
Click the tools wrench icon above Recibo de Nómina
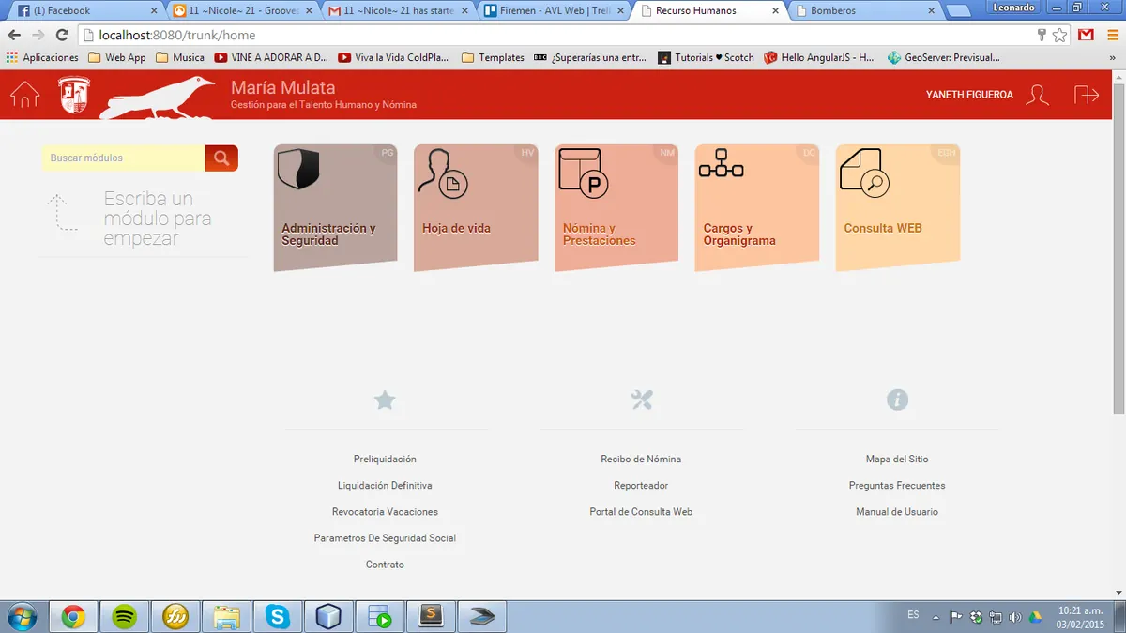[x=642, y=400]
